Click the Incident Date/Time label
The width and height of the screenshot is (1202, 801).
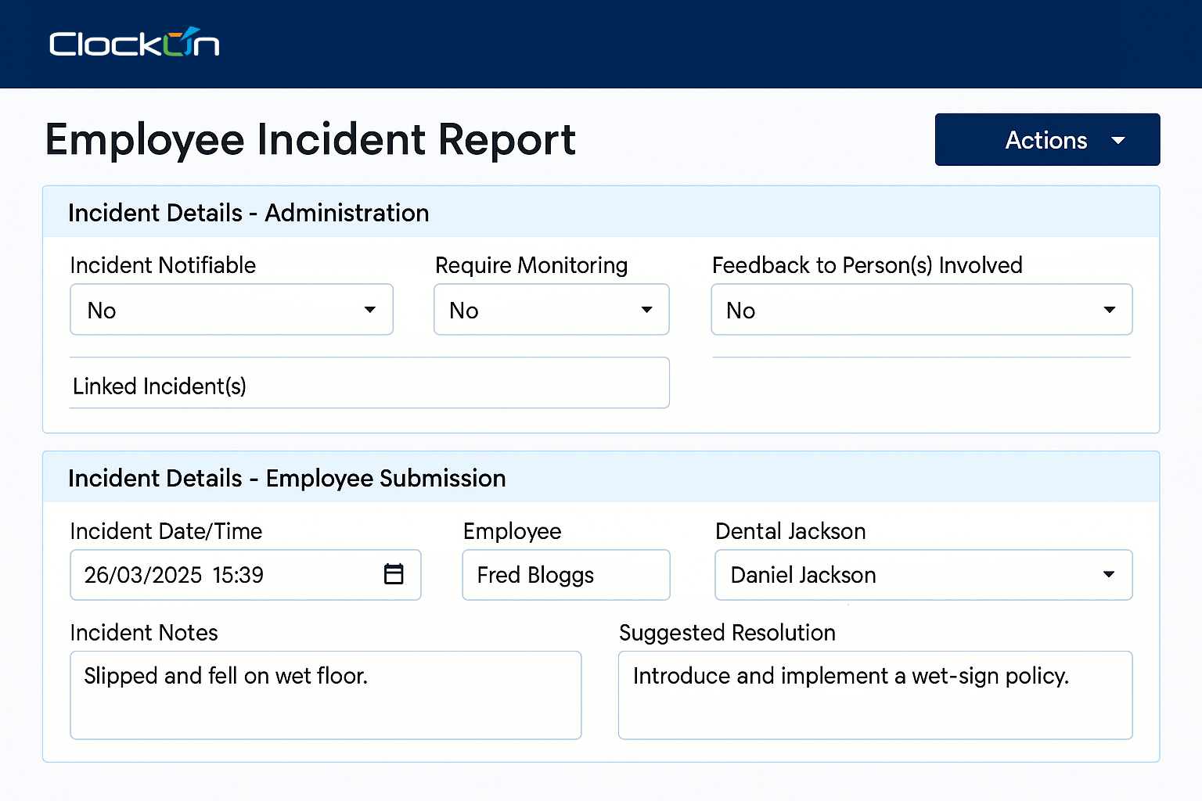(x=166, y=531)
